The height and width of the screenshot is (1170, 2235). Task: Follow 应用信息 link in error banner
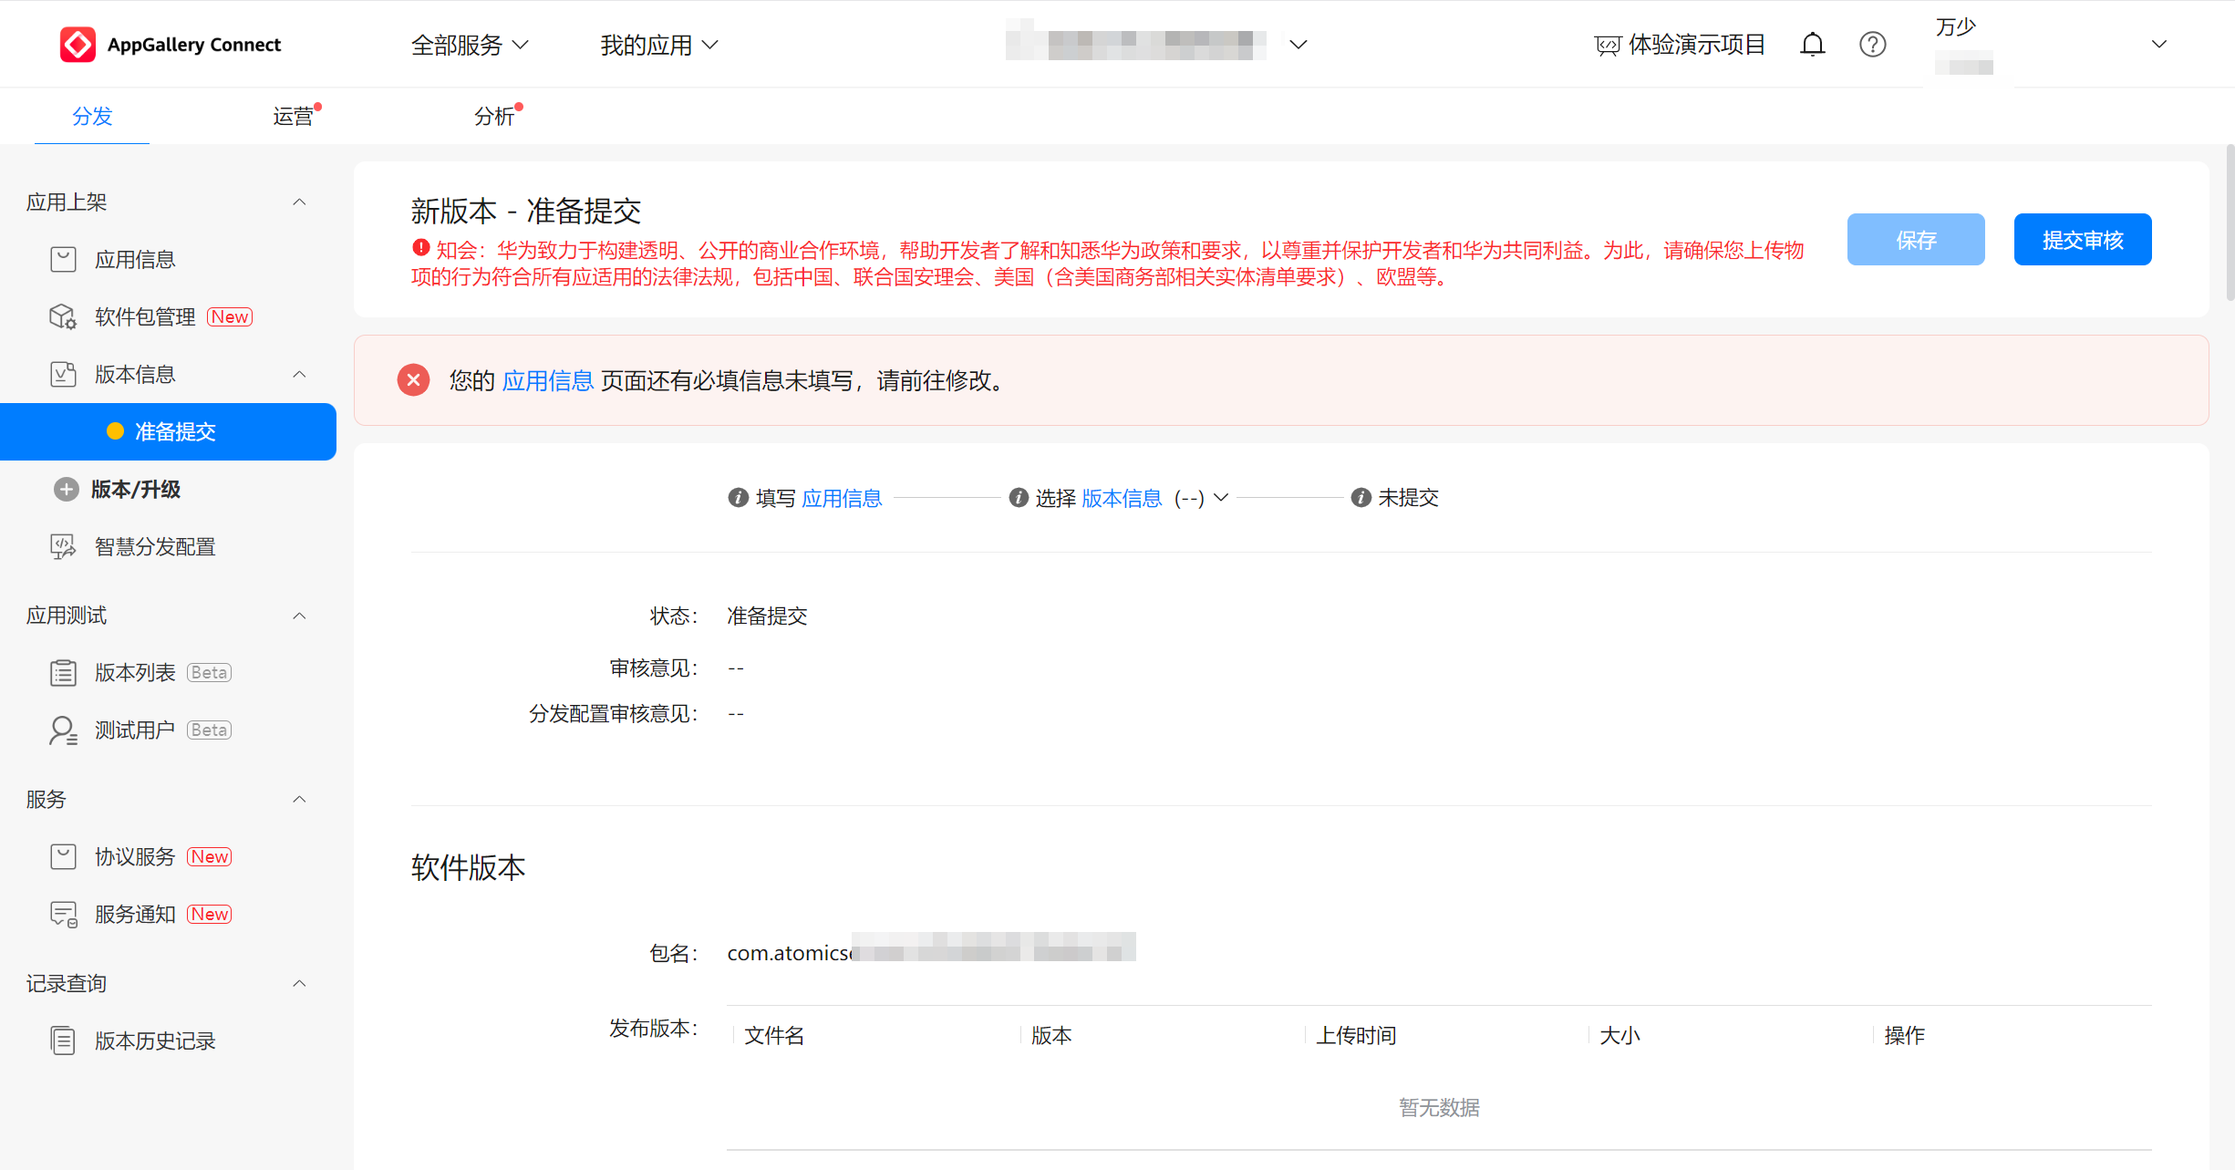547,380
